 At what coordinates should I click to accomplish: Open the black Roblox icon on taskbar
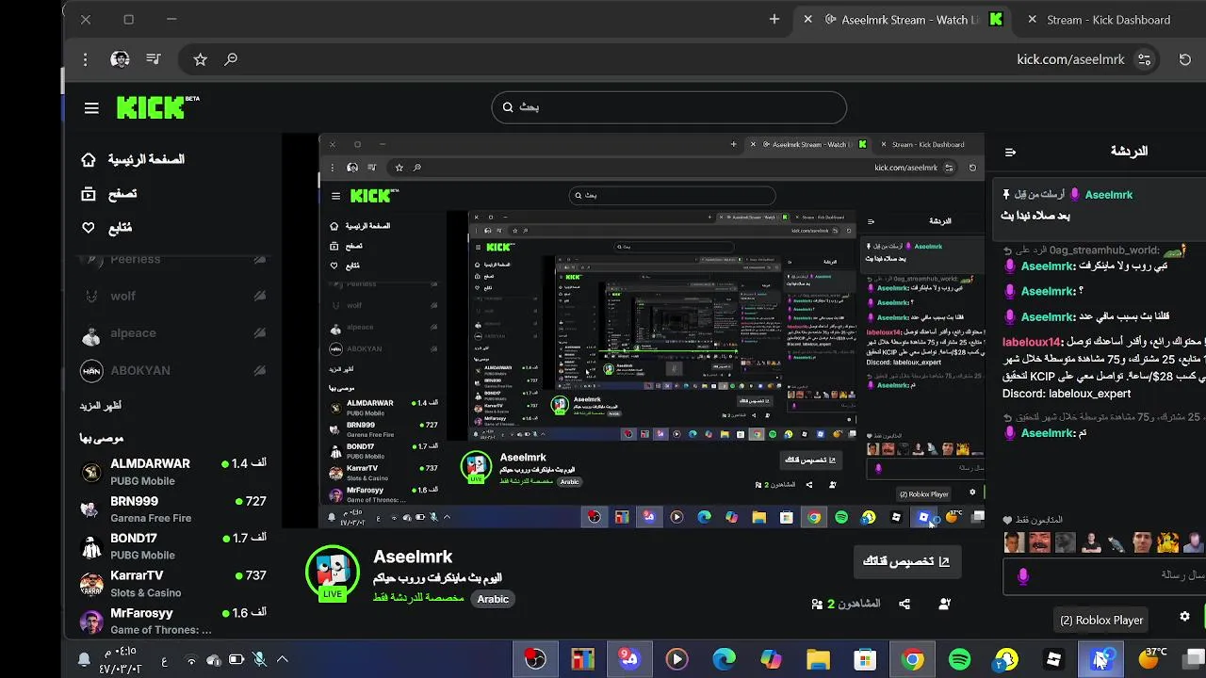tap(1053, 659)
